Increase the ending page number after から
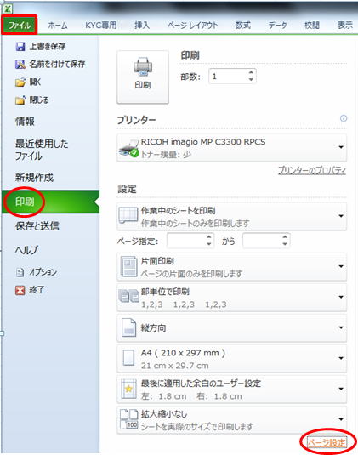Screen dimensions: 358x455 click(x=285, y=237)
